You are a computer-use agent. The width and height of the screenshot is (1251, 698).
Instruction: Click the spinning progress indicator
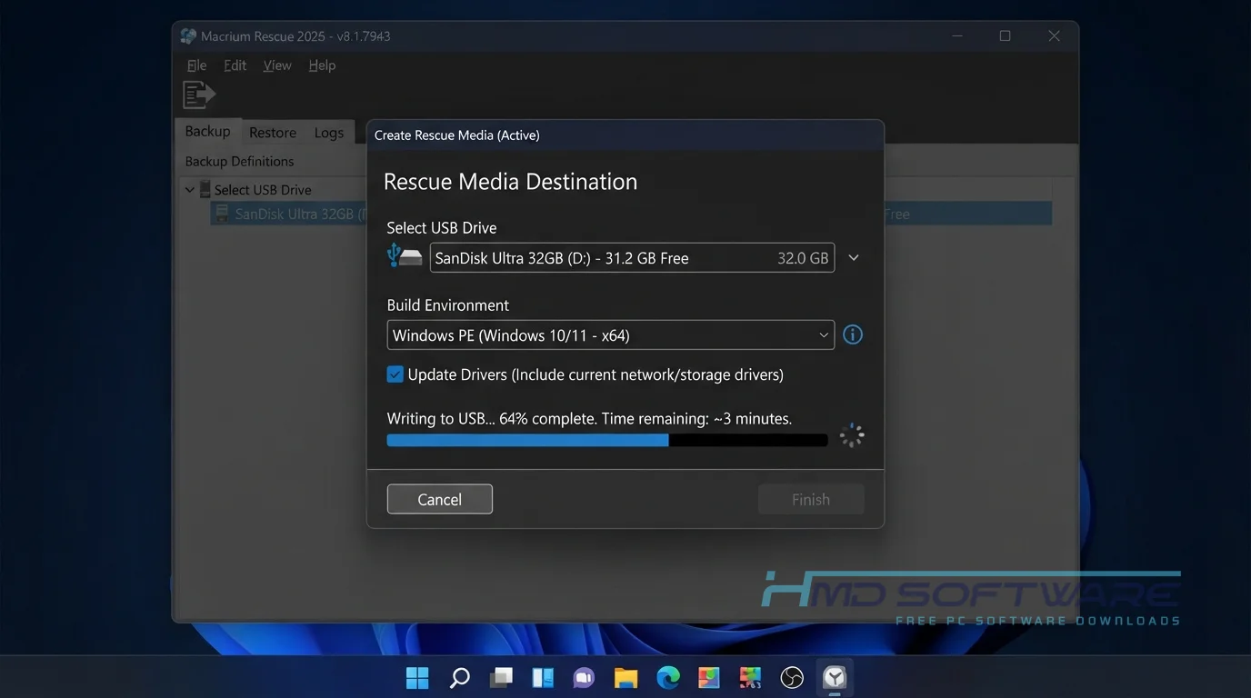pos(852,435)
